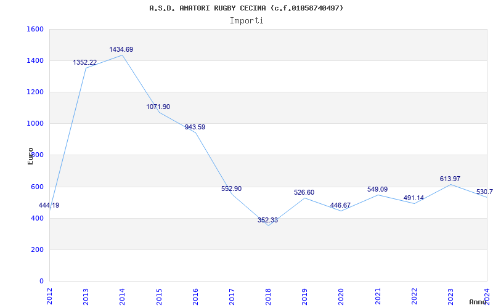Image resolution: width=493 pixels, height=308 pixels.
Task: Click the 1071.90 data point label
Action: point(158,107)
